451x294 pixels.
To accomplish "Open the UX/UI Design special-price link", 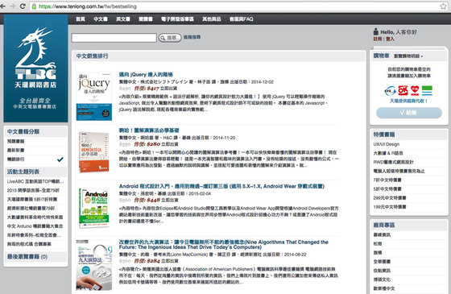I will [387, 144].
